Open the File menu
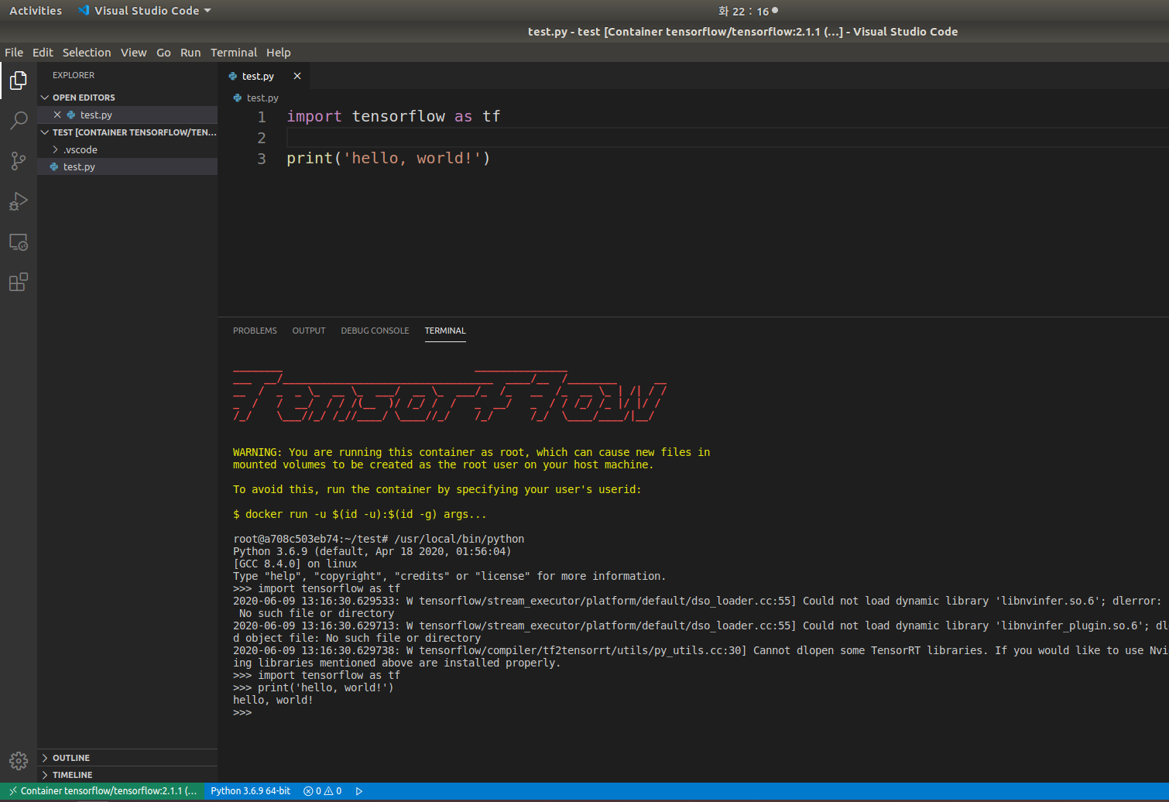1169x802 pixels. click(14, 53)
